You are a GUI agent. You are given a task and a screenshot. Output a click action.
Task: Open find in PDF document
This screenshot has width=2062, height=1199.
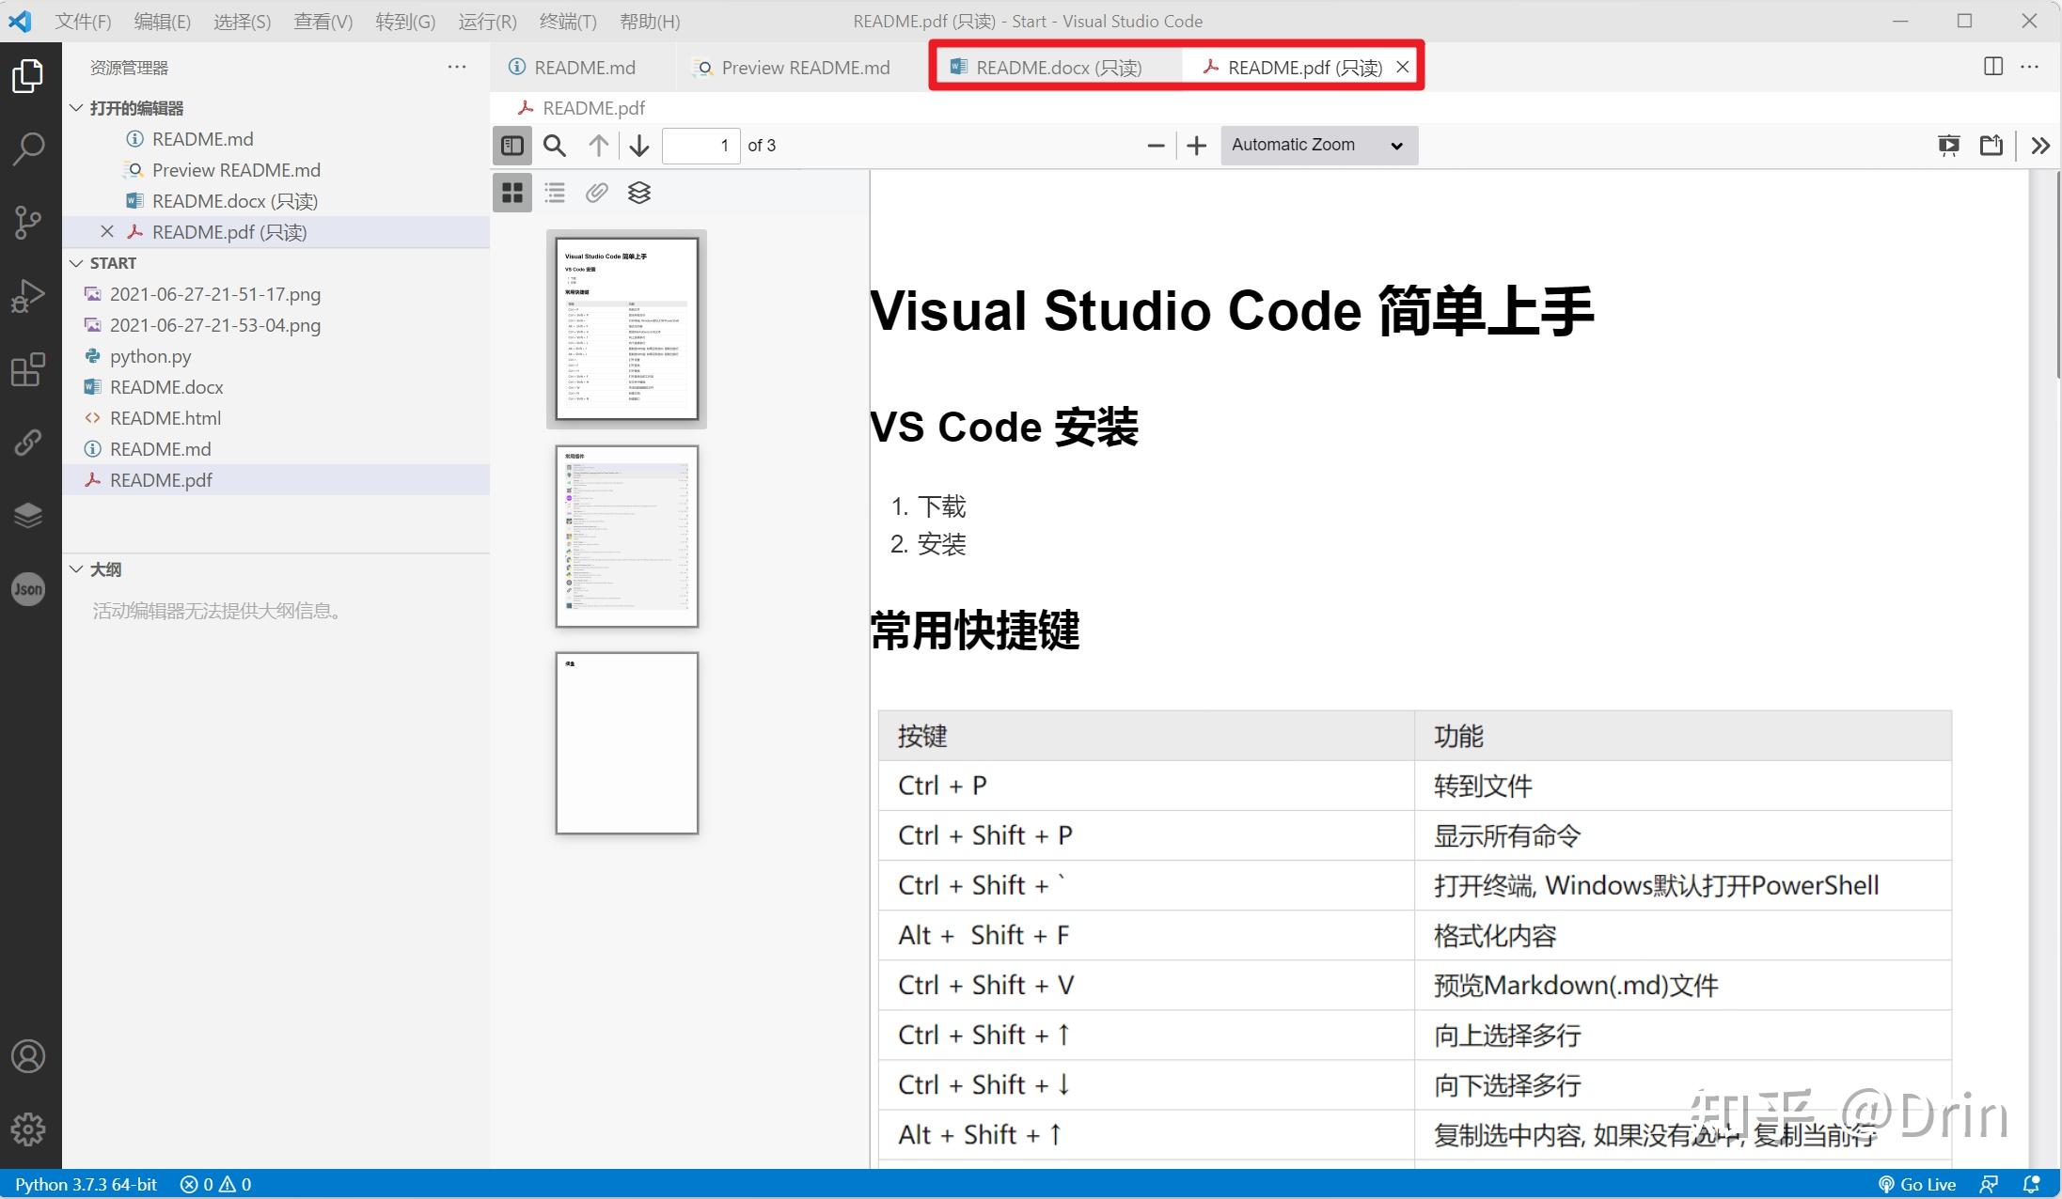coord(555,146)
